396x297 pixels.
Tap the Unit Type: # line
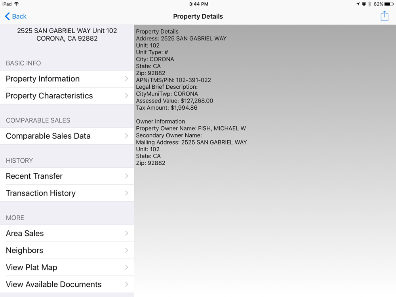(x=152, y=52)
